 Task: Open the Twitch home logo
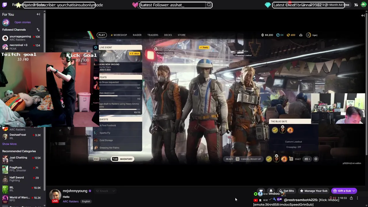pos(5,5)
